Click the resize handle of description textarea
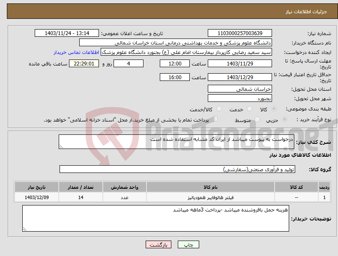This screenshot has height=256, width=338. tap(61, 146)
